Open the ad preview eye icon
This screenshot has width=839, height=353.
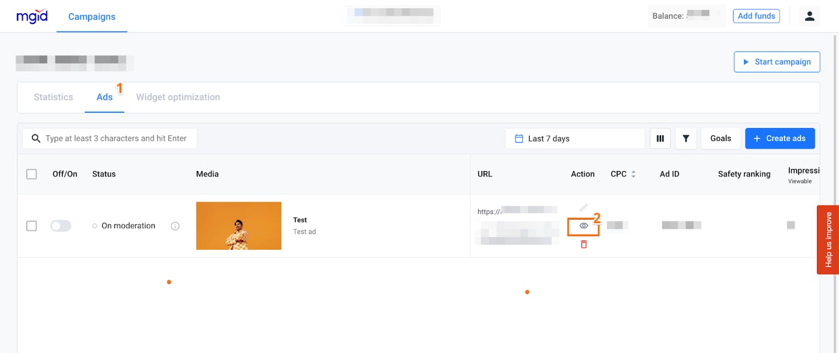click(583, 225)
